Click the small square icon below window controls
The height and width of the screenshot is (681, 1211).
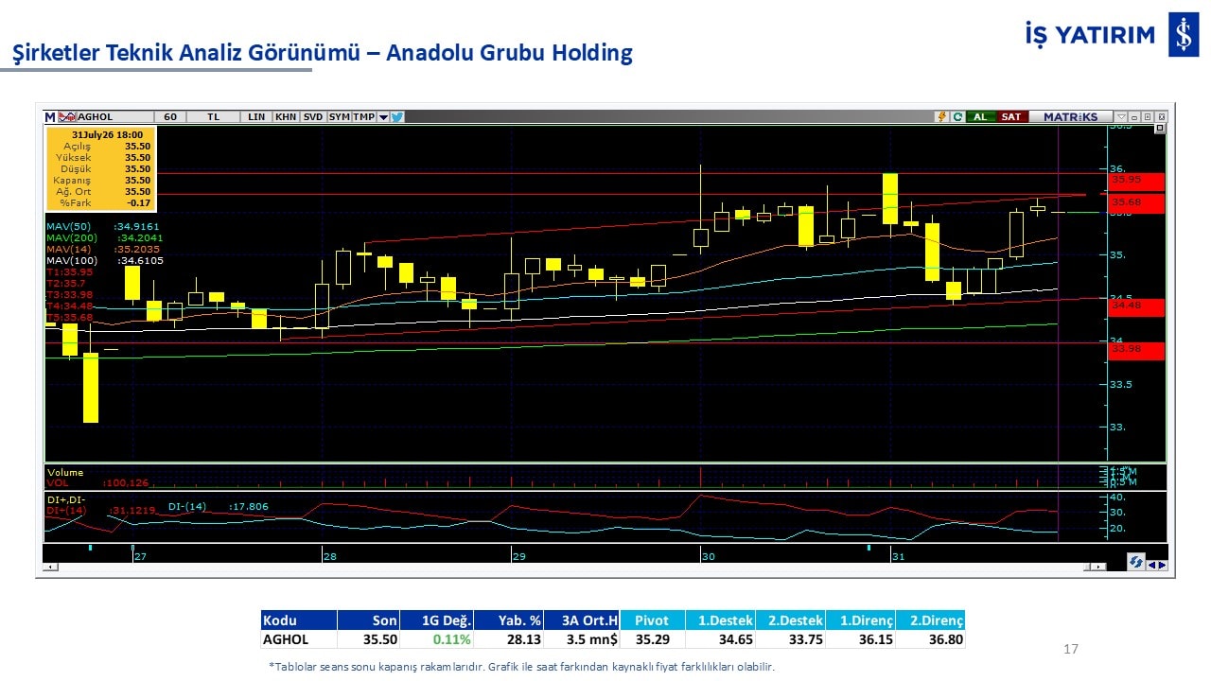[1161, 130]
